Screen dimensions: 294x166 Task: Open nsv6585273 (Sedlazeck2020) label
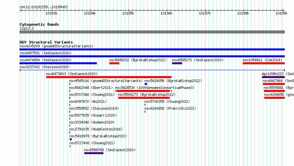[x=198, y=60]
